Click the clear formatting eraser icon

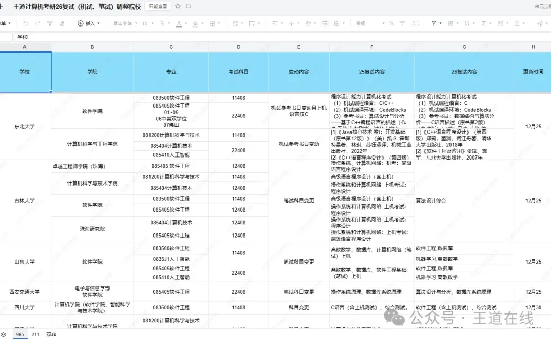pyautogui.click(x=62, y=23)
